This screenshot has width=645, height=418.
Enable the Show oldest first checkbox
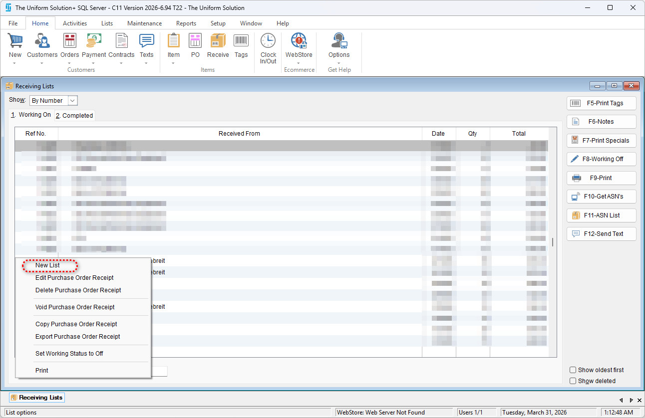[573, 370]
